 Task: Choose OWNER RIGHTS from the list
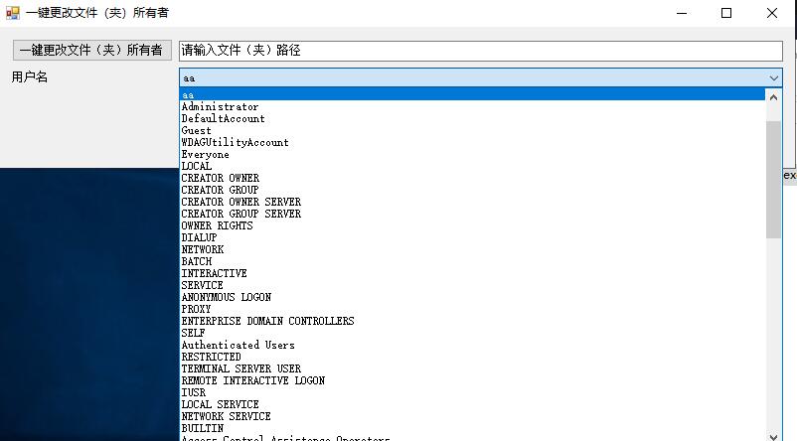[217, 225]
